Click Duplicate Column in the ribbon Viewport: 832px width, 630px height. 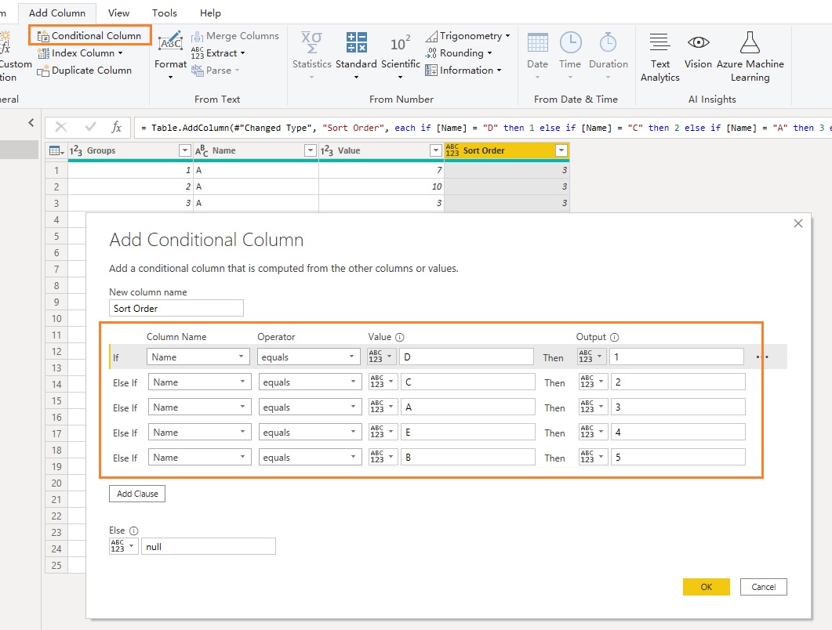coord(85,70)
